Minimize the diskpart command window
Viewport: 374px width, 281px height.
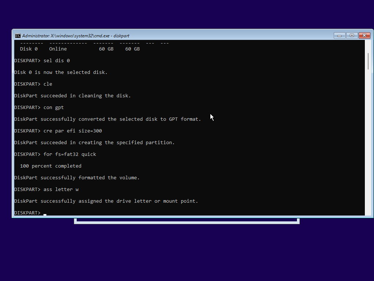tap(339, 35)
